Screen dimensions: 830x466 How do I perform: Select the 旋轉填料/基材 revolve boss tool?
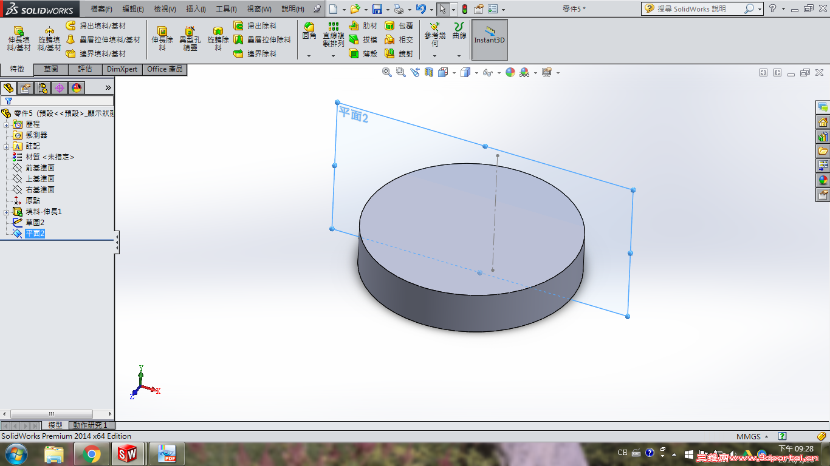pyautogui.click(x=49, y=39)
